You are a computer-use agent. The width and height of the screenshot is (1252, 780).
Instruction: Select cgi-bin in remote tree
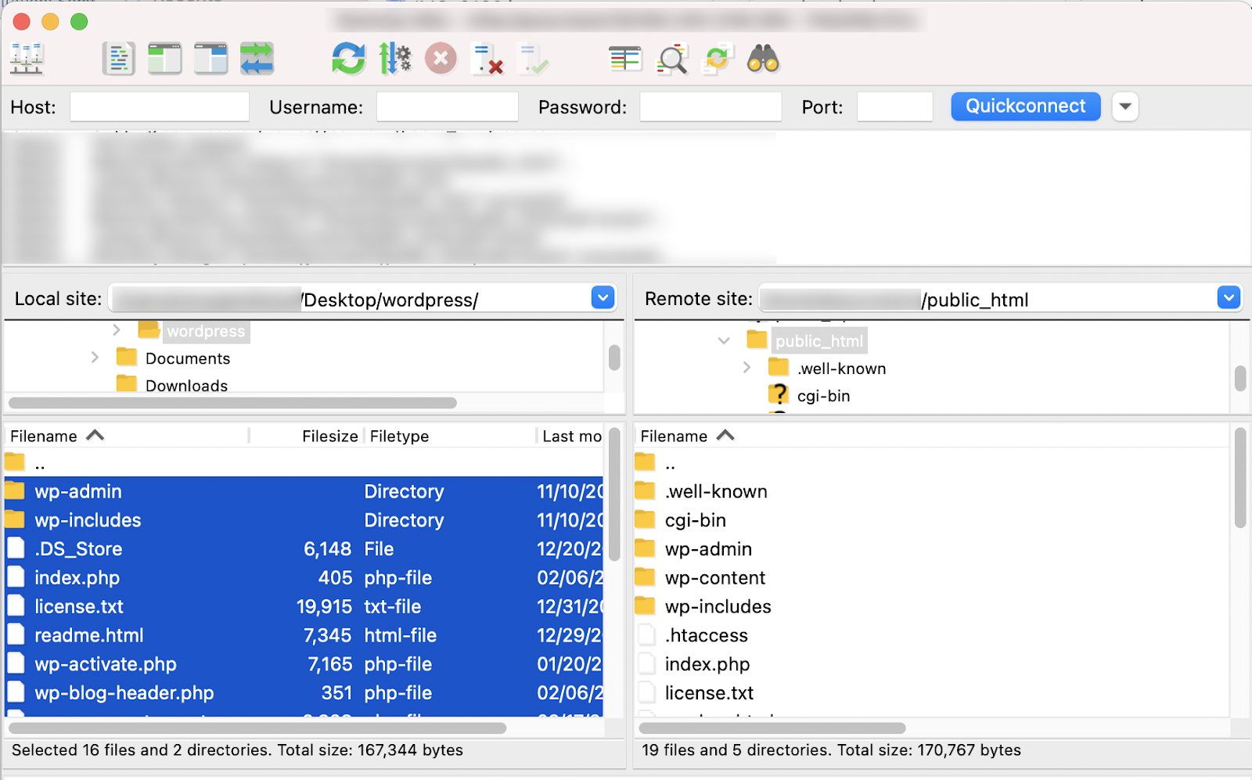tap(823, 396)
